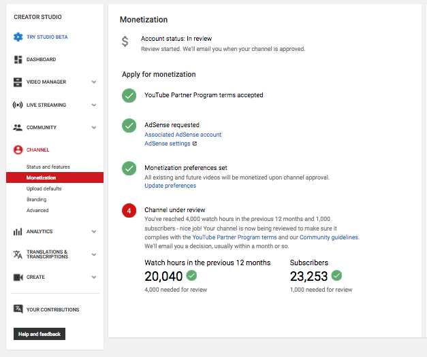427x357 pixels.
Task: Select Create in the sidebar
Action: 35,277
